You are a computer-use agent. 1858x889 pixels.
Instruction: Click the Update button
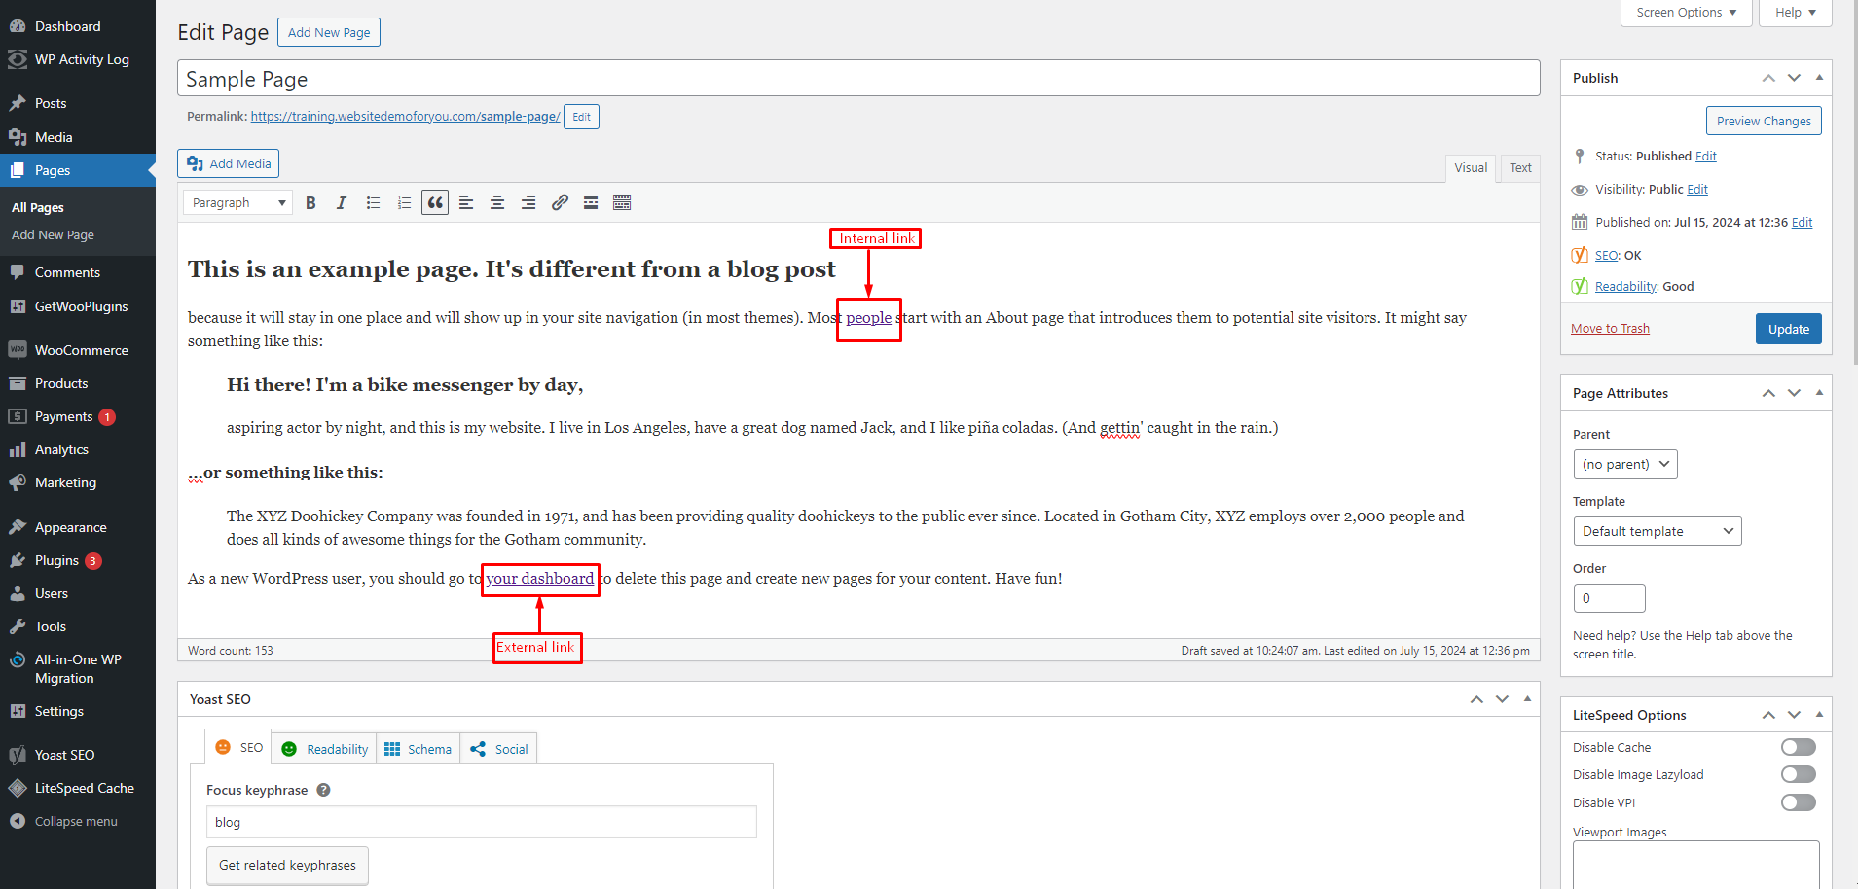point(1788,329)
